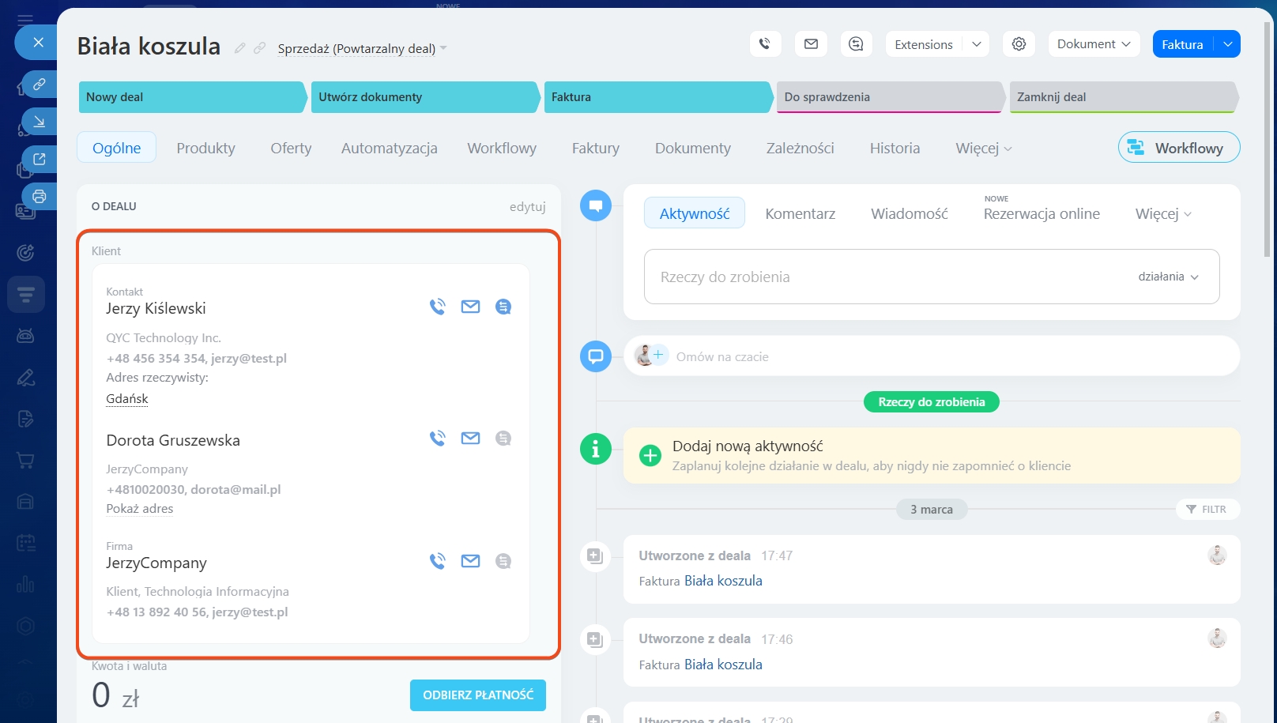The image size is (1277, 723).
Task: Expand the Extensions dropdown arrow
Action: (976, 44)
